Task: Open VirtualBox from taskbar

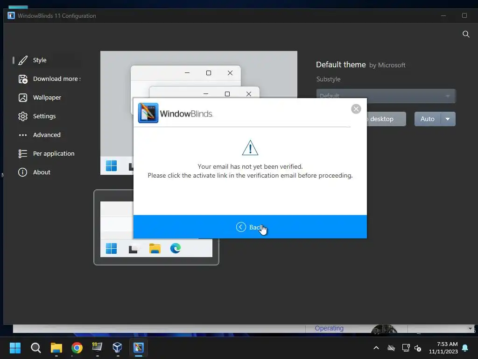Action: click(x=118, y=348)
